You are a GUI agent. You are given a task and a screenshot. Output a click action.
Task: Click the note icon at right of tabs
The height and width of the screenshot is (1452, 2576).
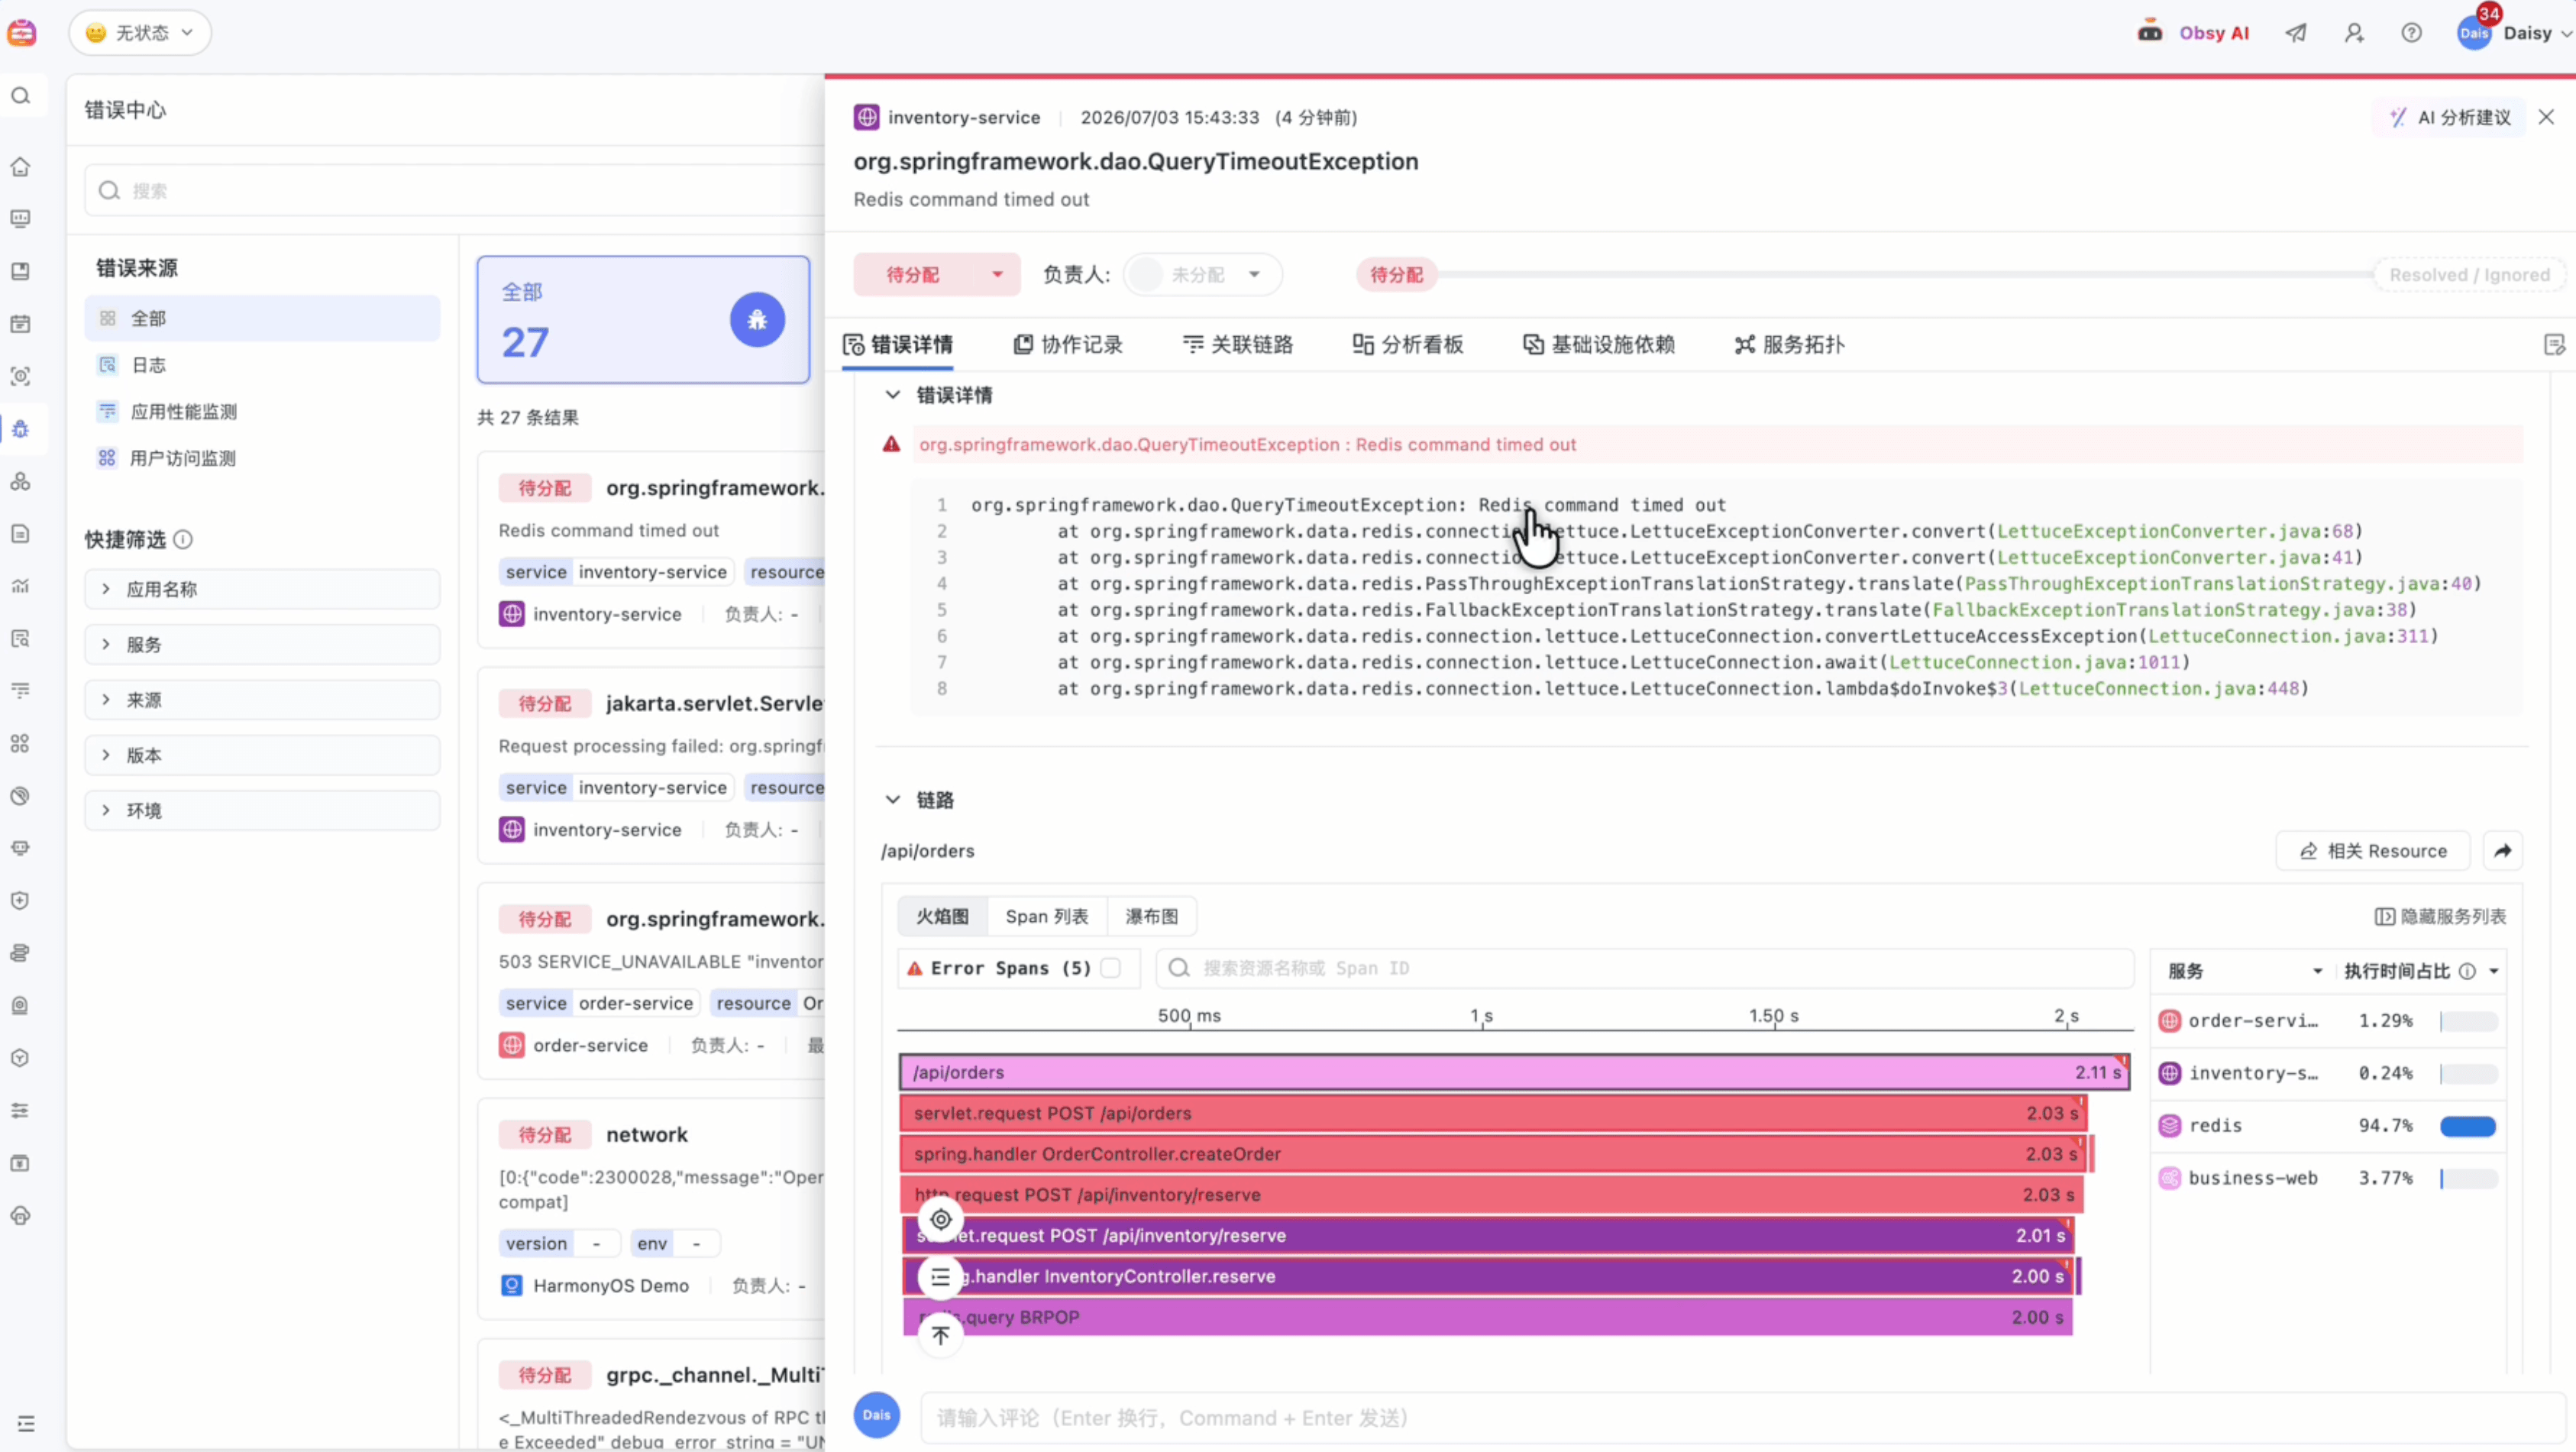tap(2554, 345)
